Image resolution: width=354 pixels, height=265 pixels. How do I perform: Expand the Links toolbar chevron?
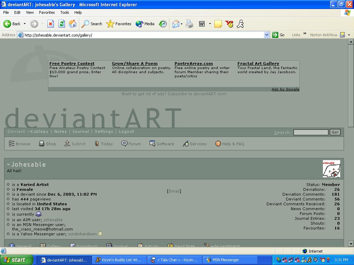tap(305, 33)
